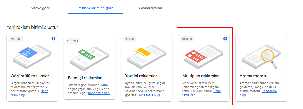
Task: Open Daha fazla bilgi link under Multiplex reklamlar
Action: coord(202,93)
